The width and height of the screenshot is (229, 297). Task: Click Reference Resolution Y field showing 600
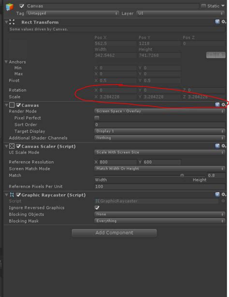click(162, 162)
